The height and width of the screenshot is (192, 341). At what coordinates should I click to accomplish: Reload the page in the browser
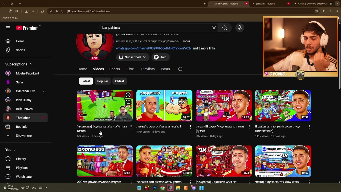pos(324,11)
